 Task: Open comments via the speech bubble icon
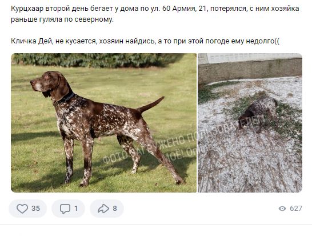(65, 209)
